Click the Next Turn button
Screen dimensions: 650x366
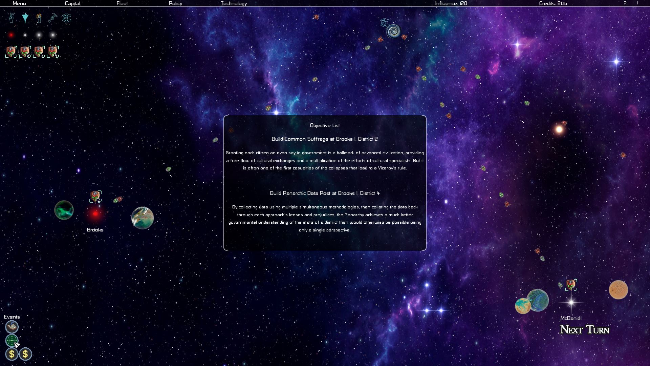(584, 330)
